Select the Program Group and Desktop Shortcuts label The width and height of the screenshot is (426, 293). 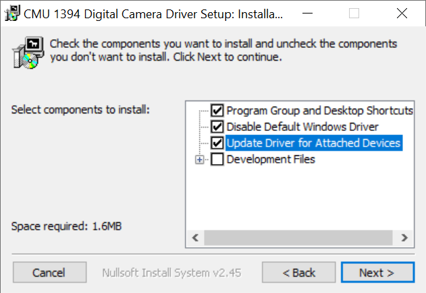pyautogui.click(x=319, y=111)
